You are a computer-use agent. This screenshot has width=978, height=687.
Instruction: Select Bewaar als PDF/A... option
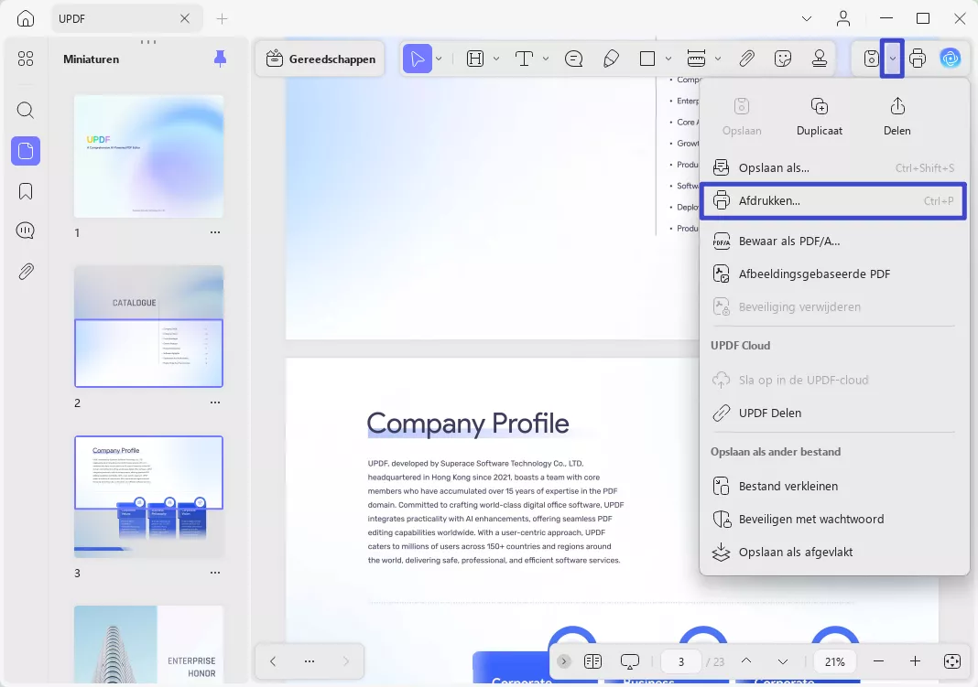pos(834,241)
